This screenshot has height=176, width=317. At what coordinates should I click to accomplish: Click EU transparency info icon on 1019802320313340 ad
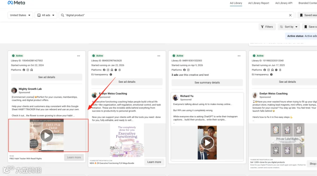(271, 75)
